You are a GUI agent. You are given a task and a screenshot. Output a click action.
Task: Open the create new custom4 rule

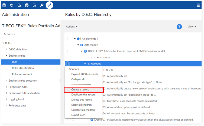tap(152, 89)
